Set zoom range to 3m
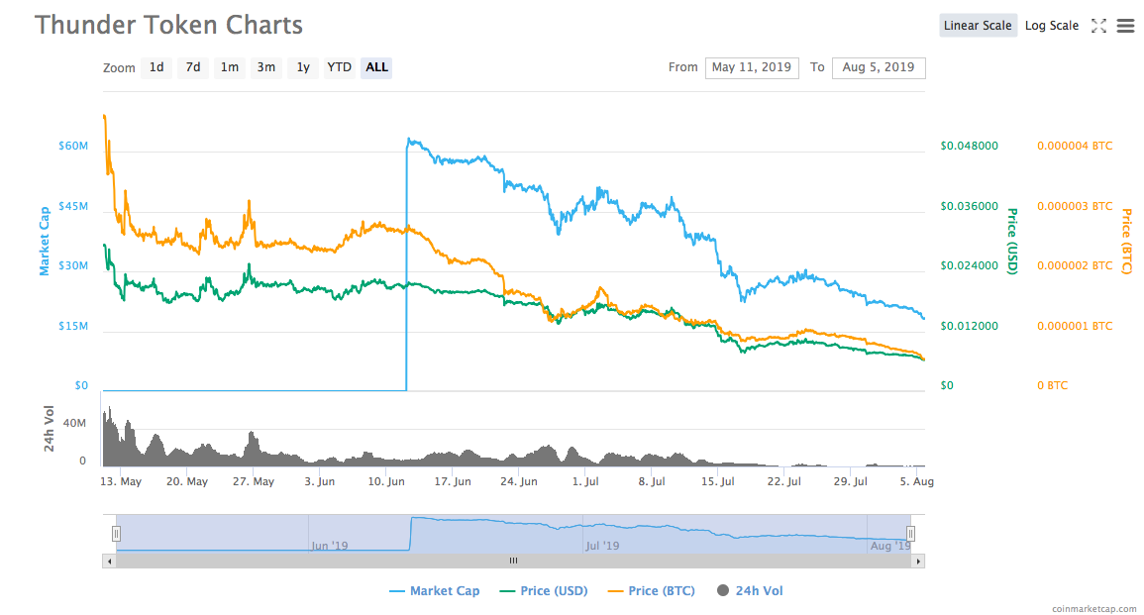Screen dimensions: 1144x615 pos(266,68)
